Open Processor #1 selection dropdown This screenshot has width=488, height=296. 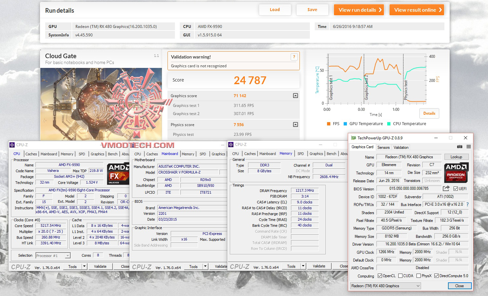53,256
